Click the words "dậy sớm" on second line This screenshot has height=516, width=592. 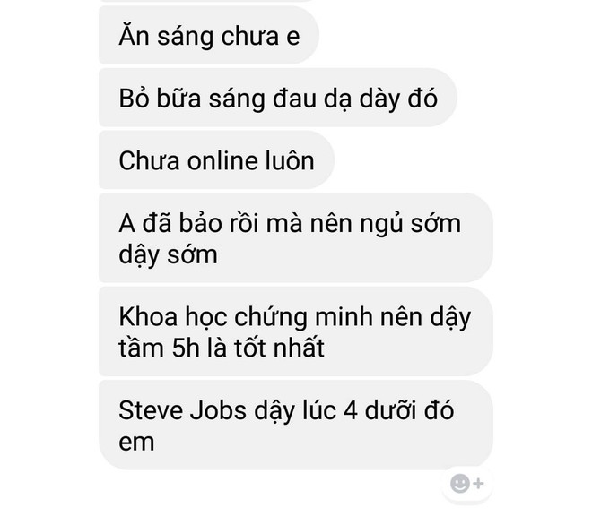point(168,255)
